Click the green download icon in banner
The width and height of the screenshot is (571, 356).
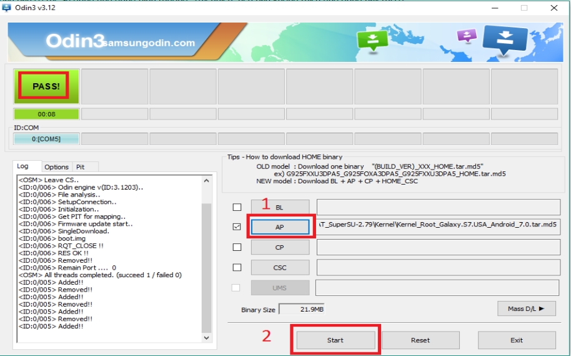click(x=372, y=41)
